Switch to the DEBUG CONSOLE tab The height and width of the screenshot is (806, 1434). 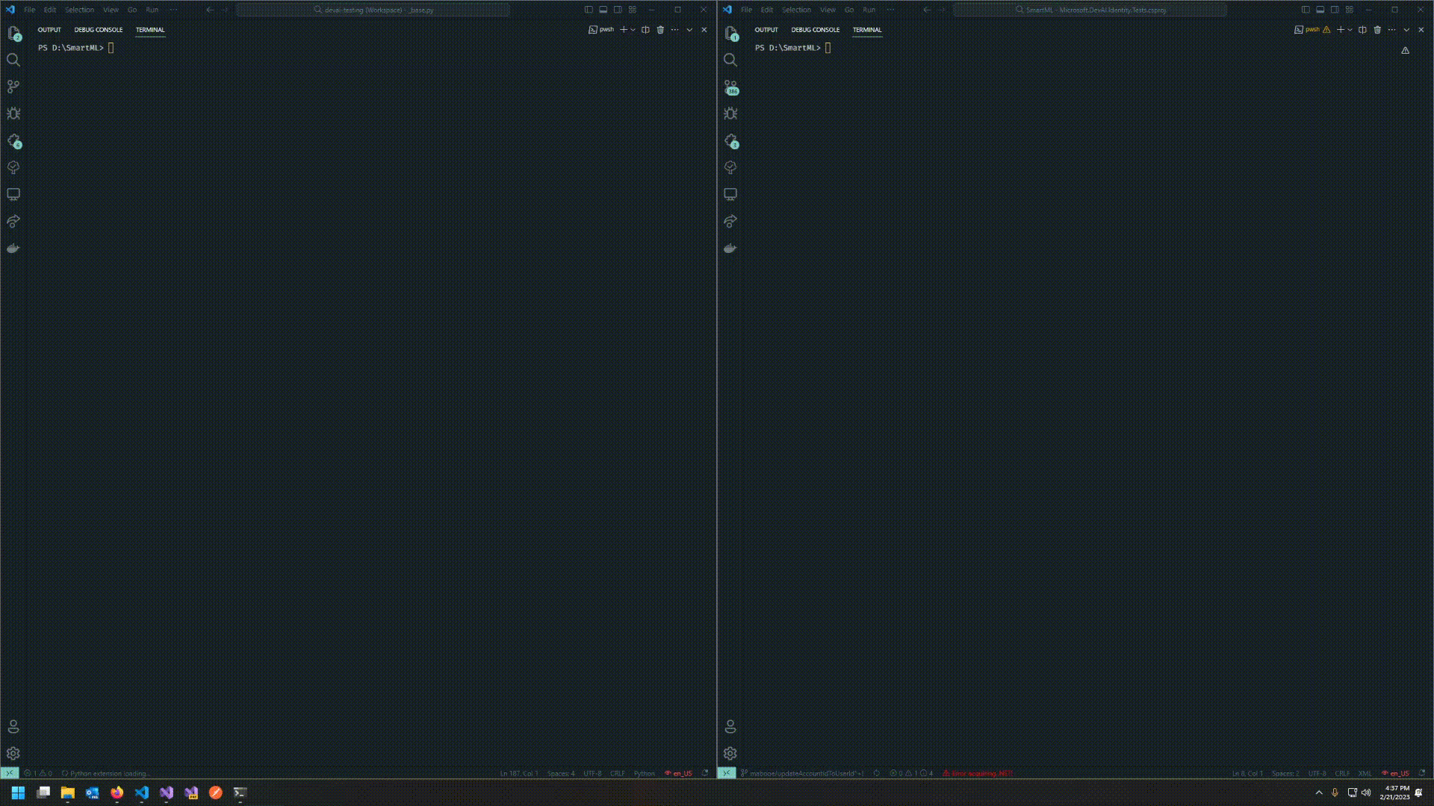(x=98, y=30)
